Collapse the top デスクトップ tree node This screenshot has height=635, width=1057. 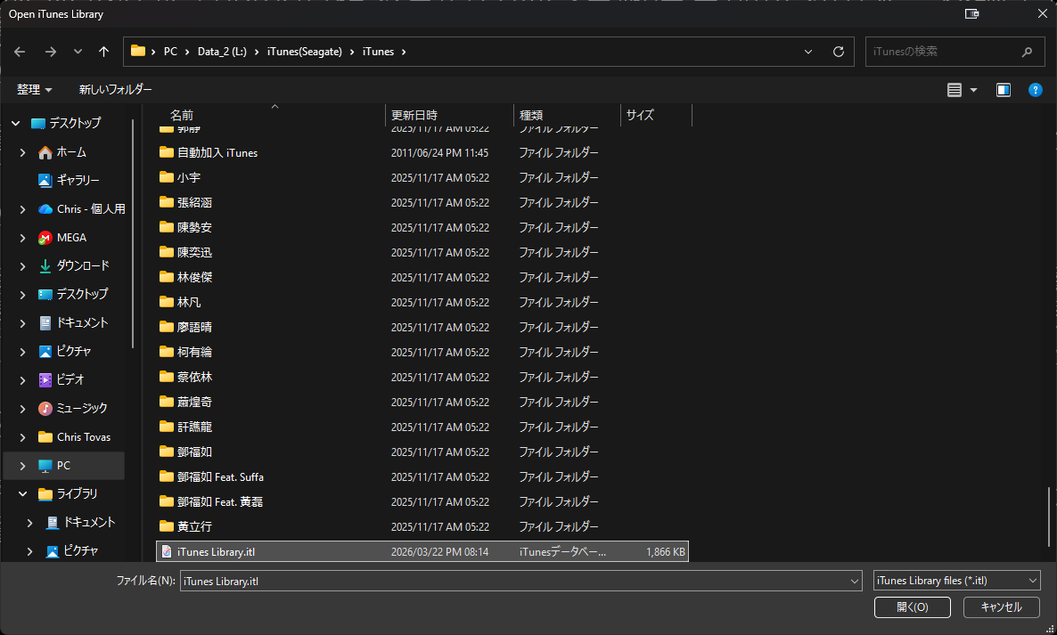click(x=16, y=123)
